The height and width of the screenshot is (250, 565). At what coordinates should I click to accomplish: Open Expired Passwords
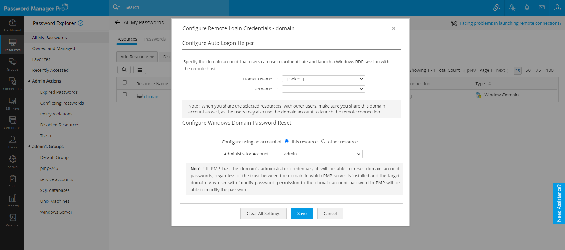coord(59,92)
